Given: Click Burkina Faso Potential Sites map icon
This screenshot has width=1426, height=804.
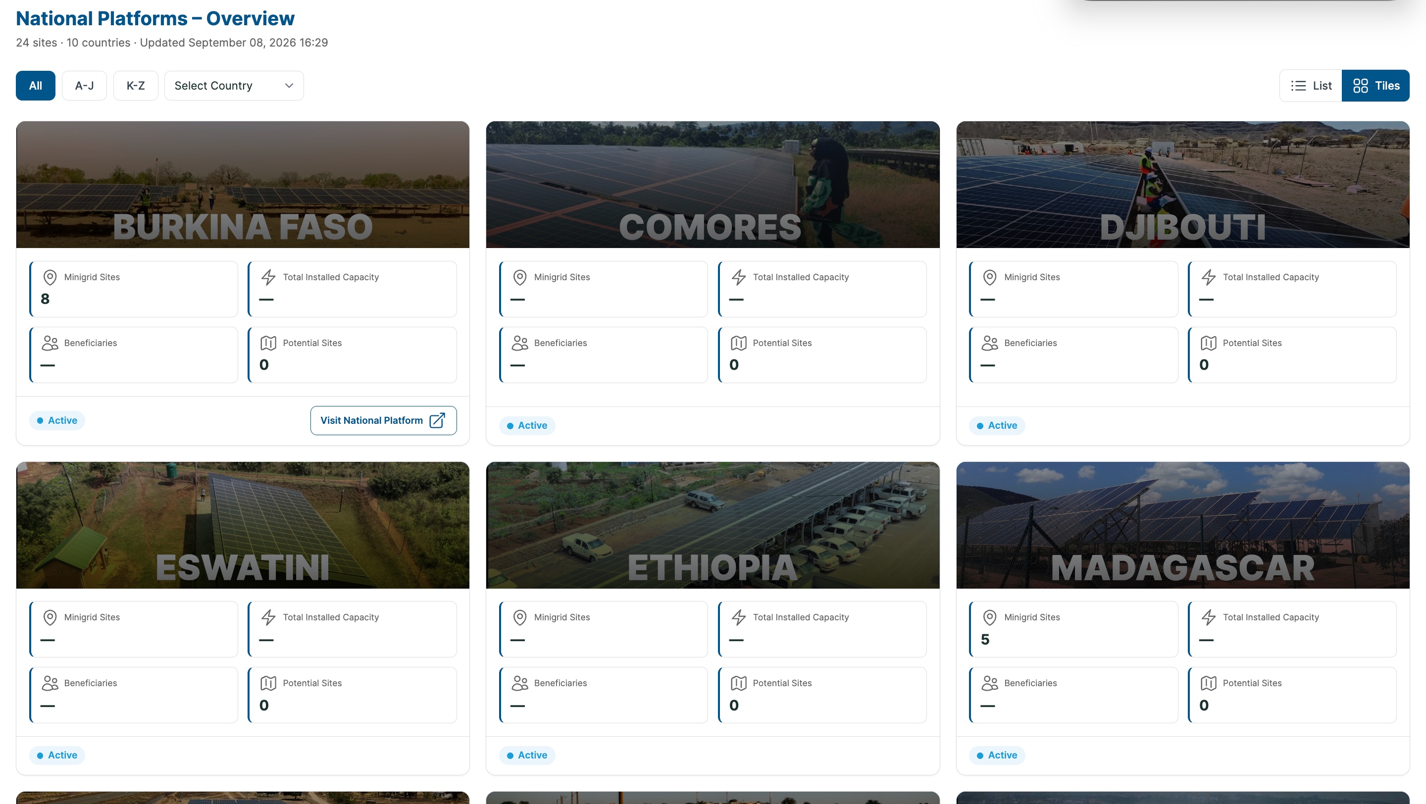Looking at the screenshot, I should pos(268,343).
